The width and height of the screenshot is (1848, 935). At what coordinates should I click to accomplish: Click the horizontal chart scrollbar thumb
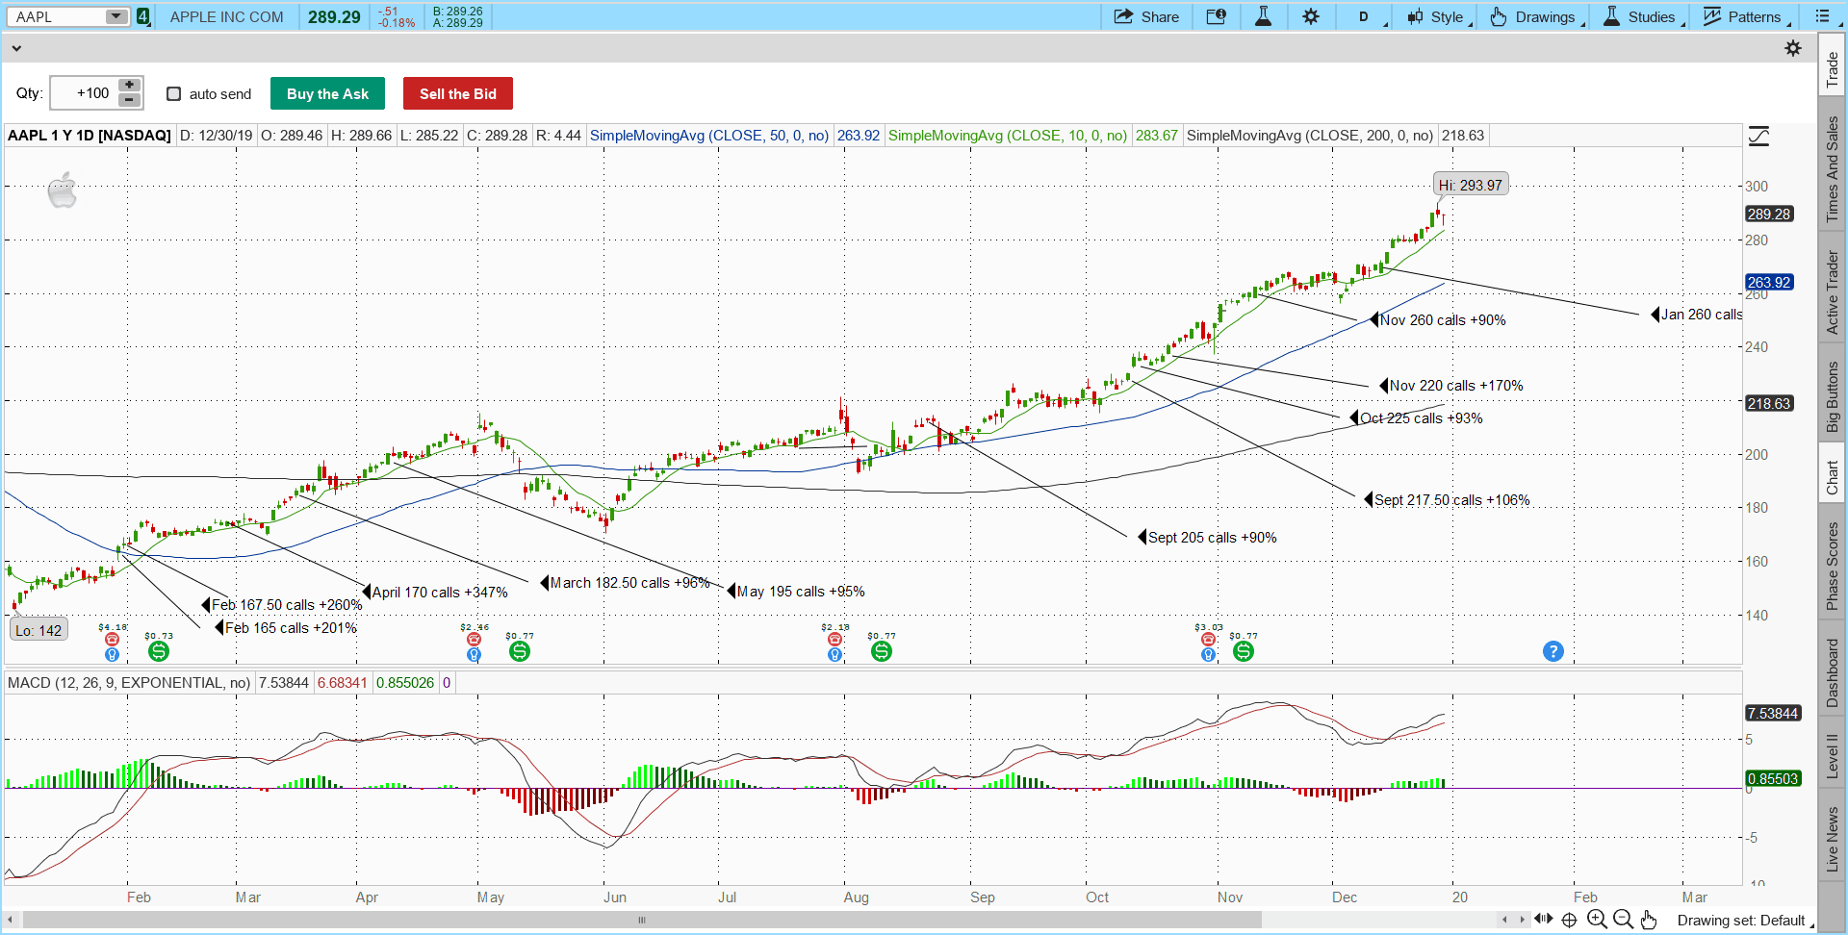click(x=641, y=920)
